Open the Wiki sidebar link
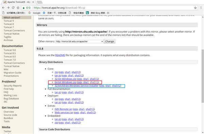204x134 pixels. pyautogui.click(x=6, y=69)
